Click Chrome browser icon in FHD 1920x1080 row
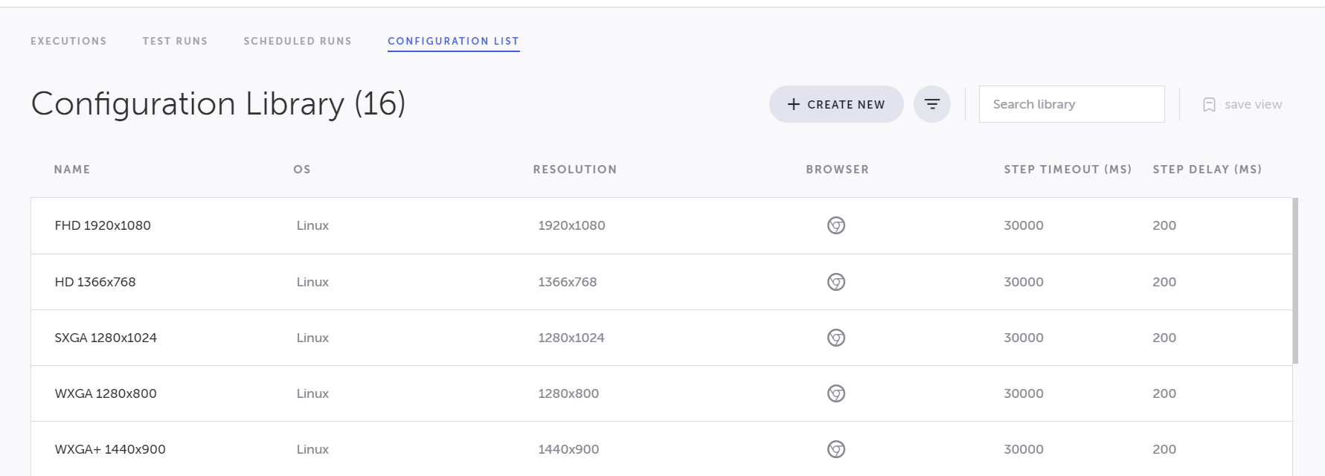Screen dimensions: 1325x476 point(836,225)
